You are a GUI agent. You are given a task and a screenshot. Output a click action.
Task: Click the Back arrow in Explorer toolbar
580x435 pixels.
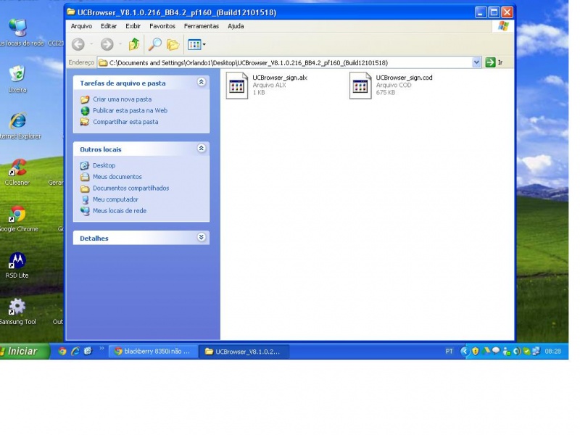coord(78,44)
